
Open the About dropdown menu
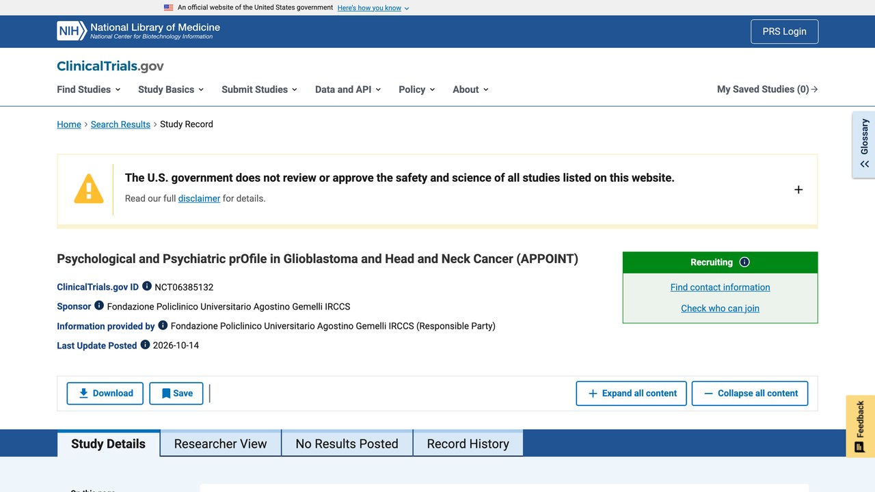[471, 90]
